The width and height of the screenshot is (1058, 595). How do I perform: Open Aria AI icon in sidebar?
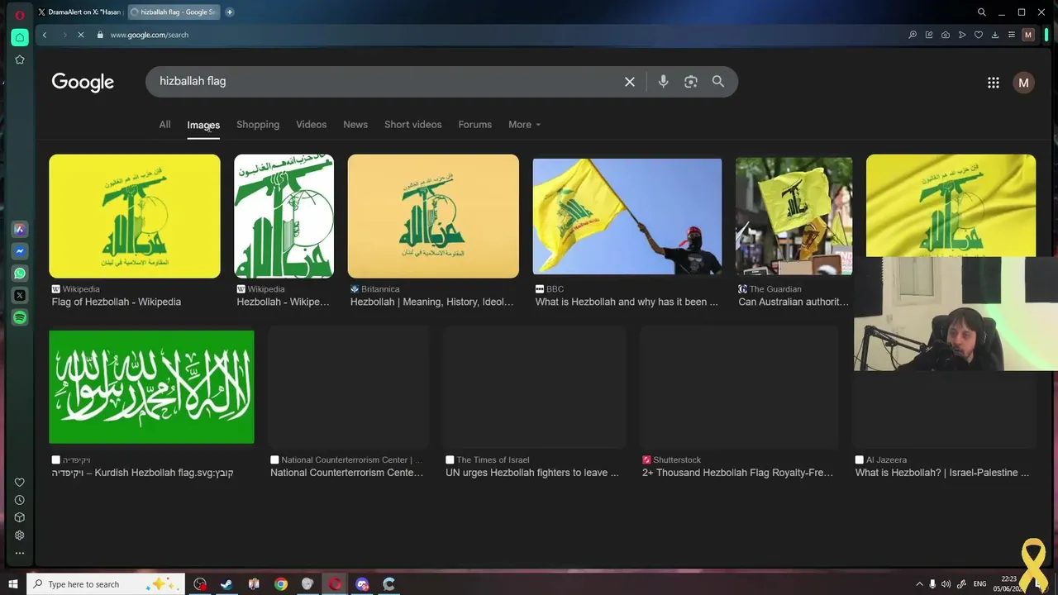click(20, 229)
